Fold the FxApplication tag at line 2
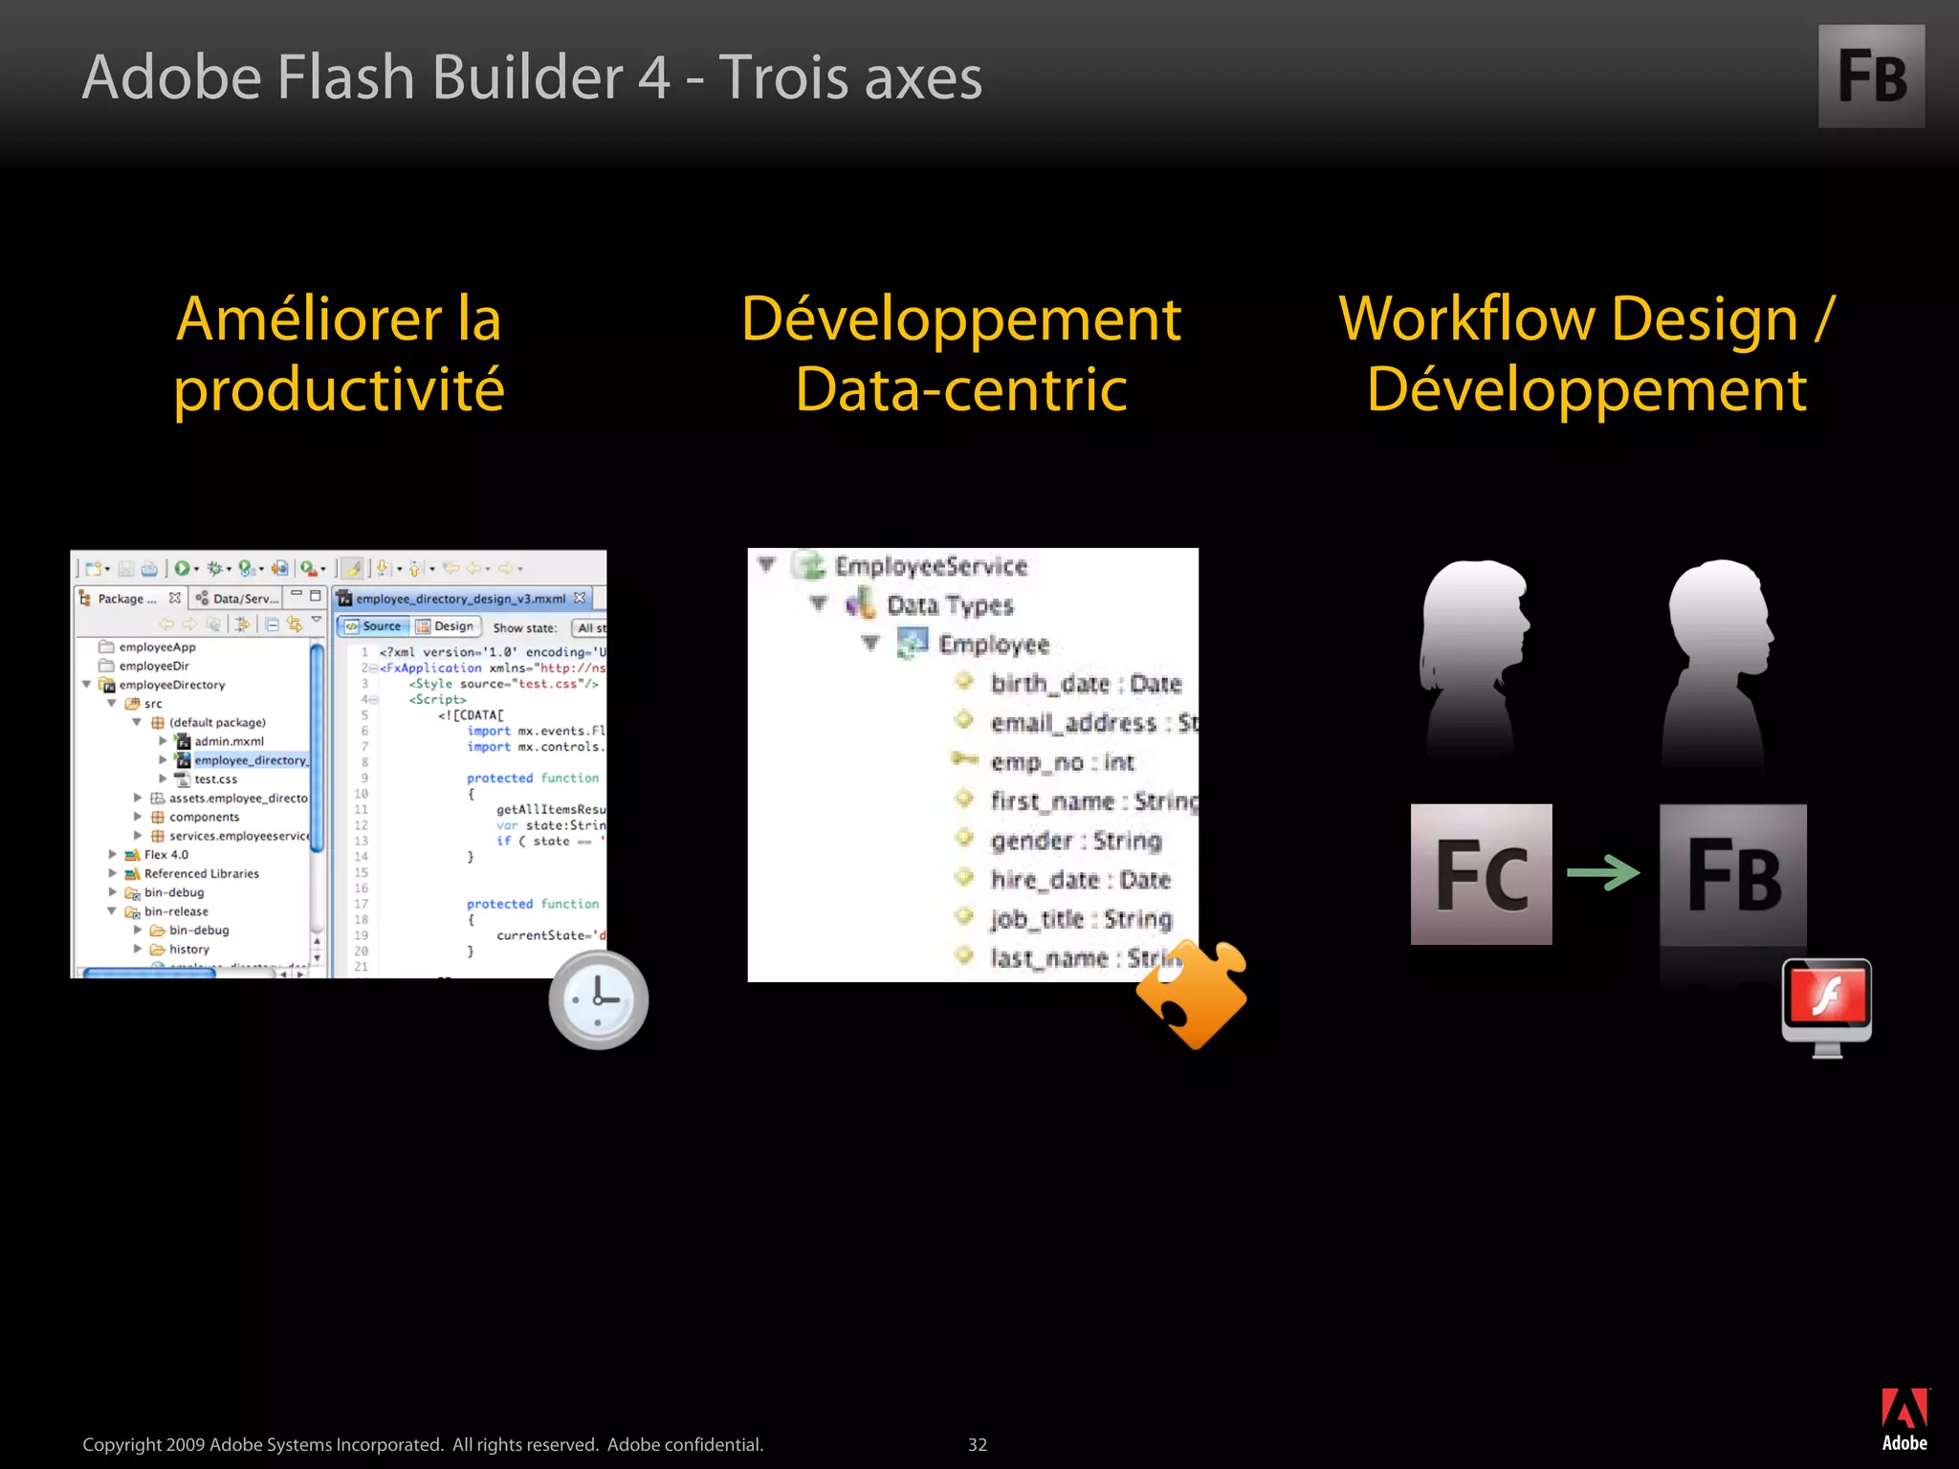The height and width of the screenshot is (1469, 1959). (x=373, y=669)
